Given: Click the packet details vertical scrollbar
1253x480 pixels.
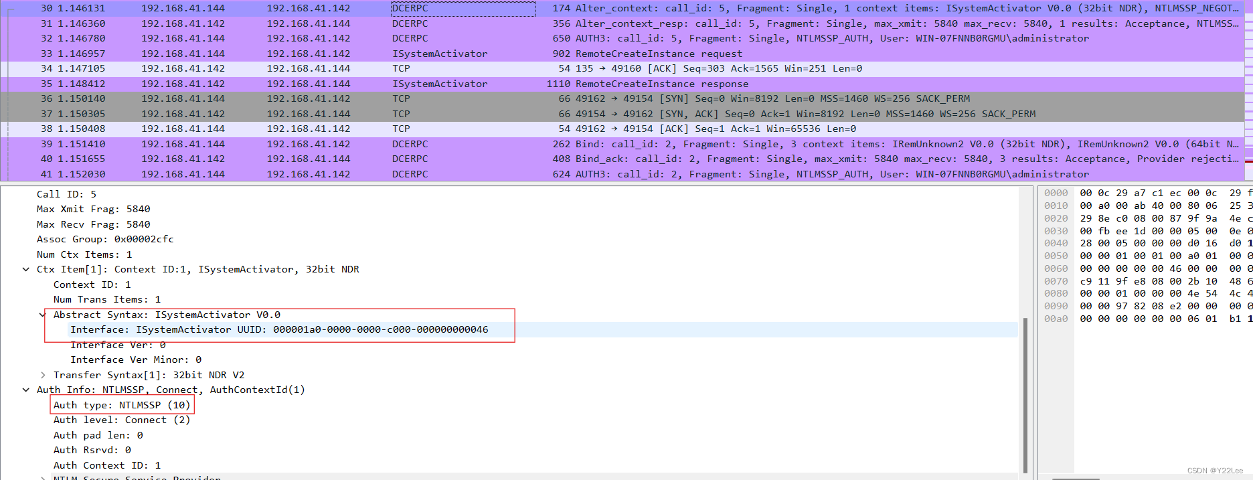Looking at the screenshot, I should (x=1025, y=395).
